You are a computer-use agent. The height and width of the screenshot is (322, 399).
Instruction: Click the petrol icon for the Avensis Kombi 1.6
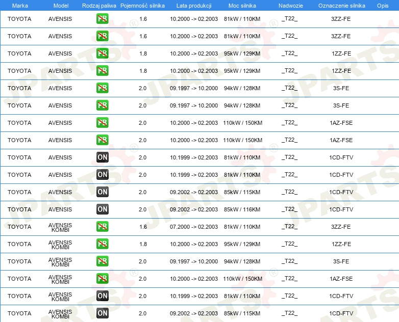102,226
